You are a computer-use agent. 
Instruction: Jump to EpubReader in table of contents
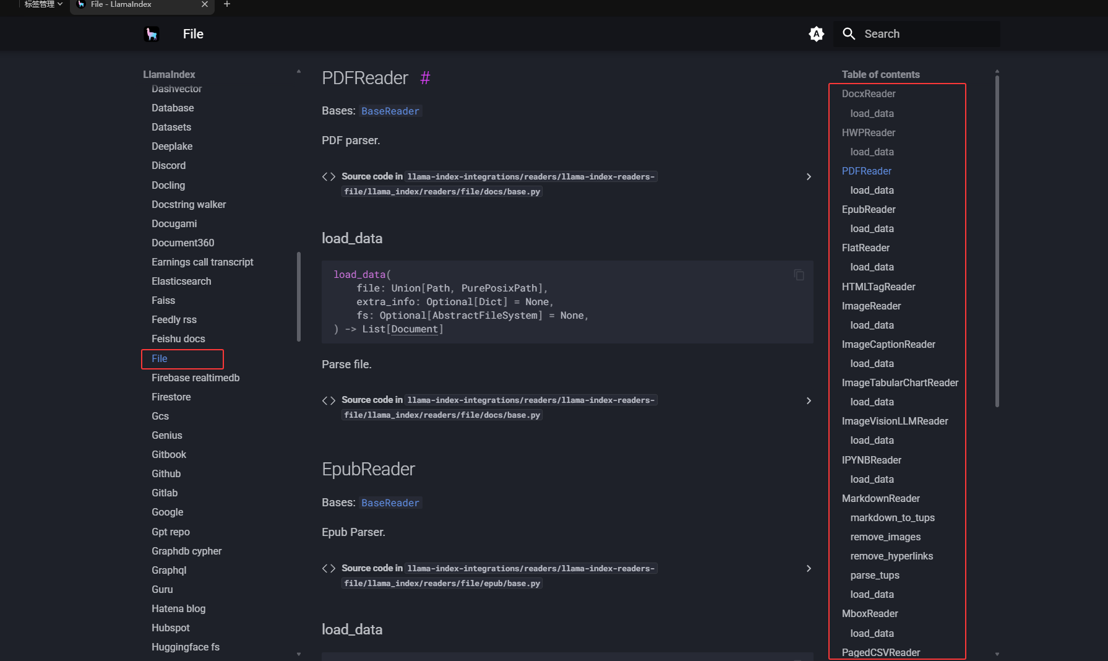[869, 209]
